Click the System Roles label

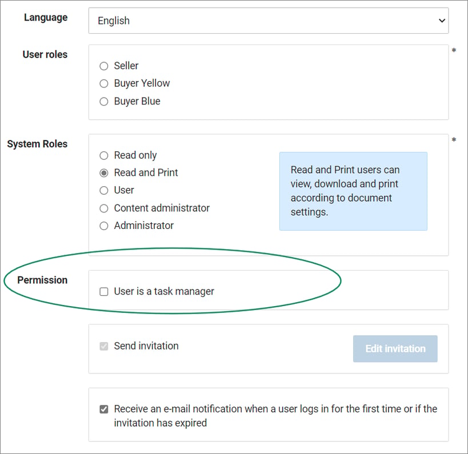tap(37, 144)
